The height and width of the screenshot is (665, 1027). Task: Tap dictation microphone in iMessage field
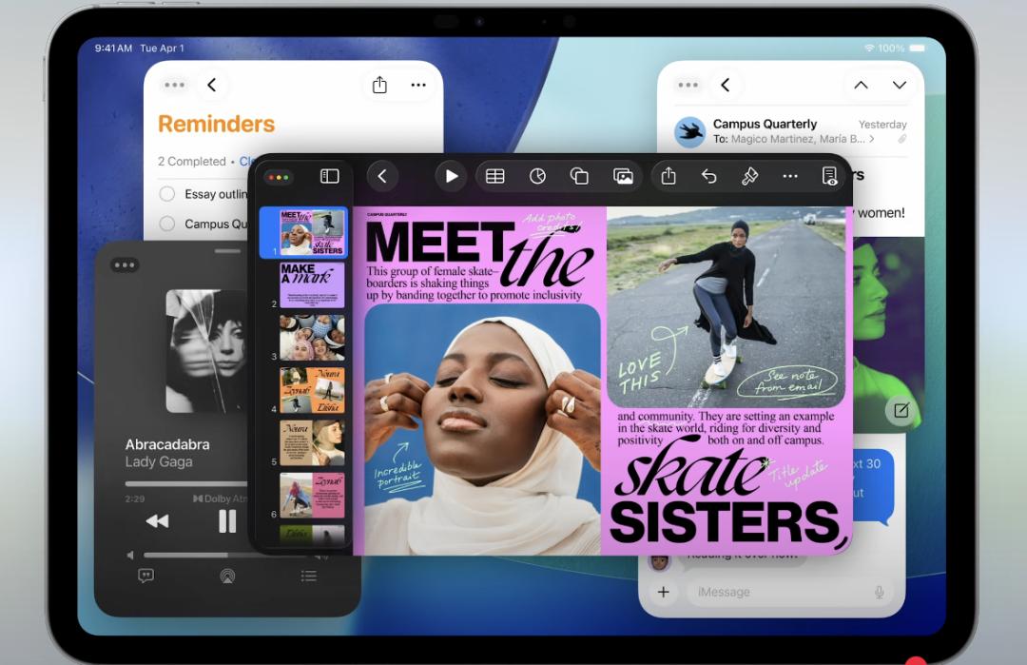879,593
